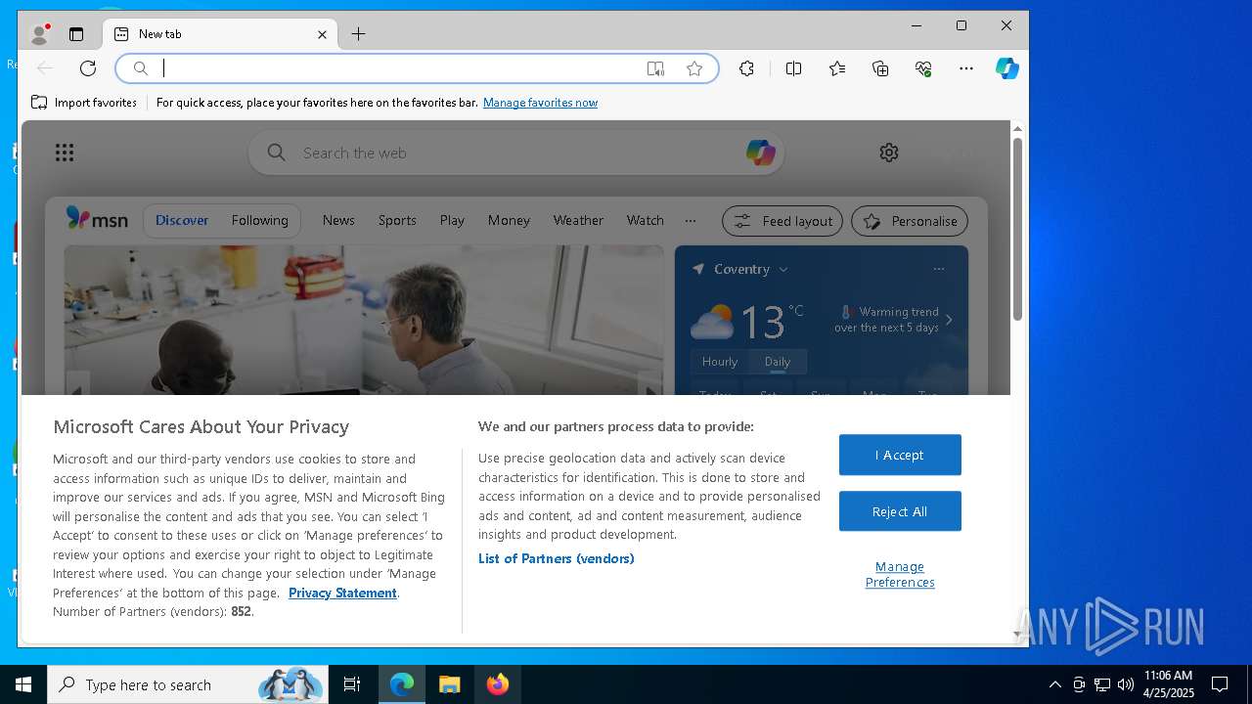
Task: Click weather card next arrow chevron
Action: click(949, 320)
